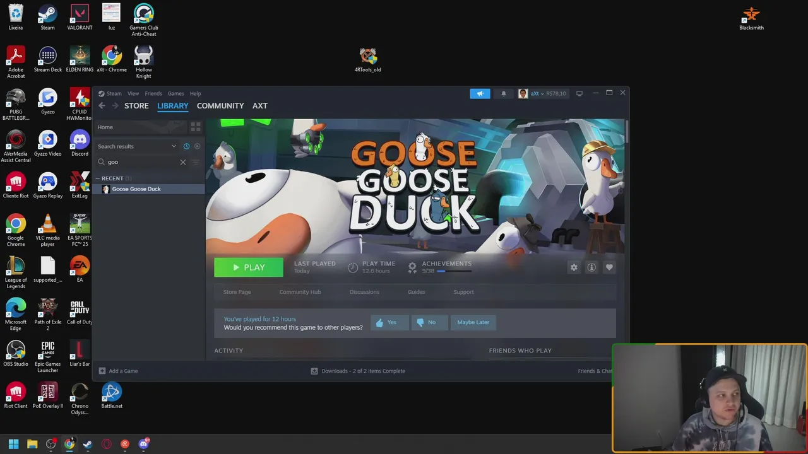Screen dimensions: 808x454
Task: Go forward with the Steam forward arrow
Action: (x=116, y=106)
